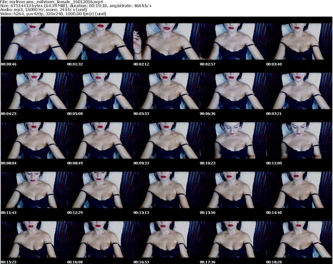This screenshot has width=333, height=264.
Task: Click the 00:10:23 timestamp label
Action: tap(207, 163)
